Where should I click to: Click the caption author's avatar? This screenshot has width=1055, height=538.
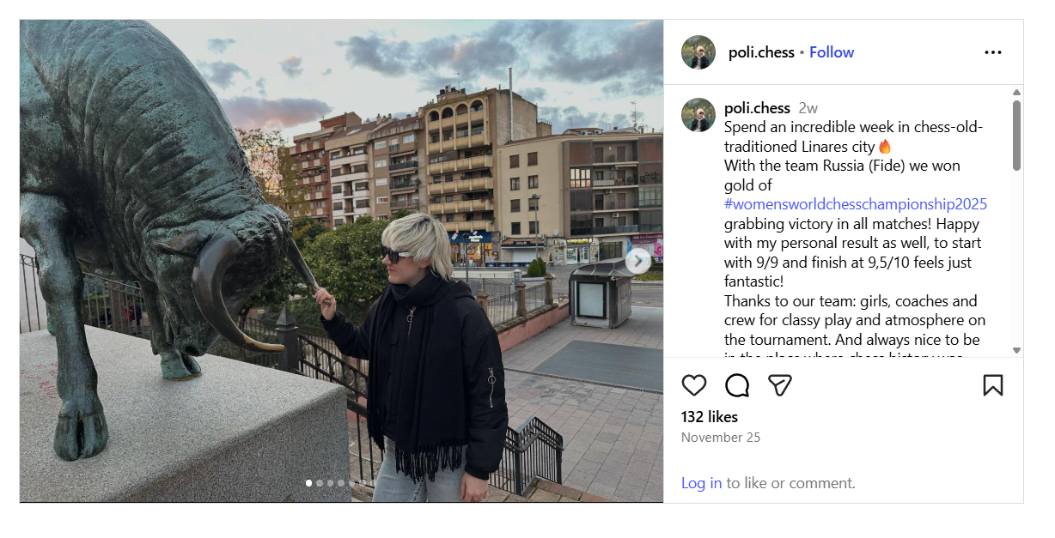(x=698, y=115)
